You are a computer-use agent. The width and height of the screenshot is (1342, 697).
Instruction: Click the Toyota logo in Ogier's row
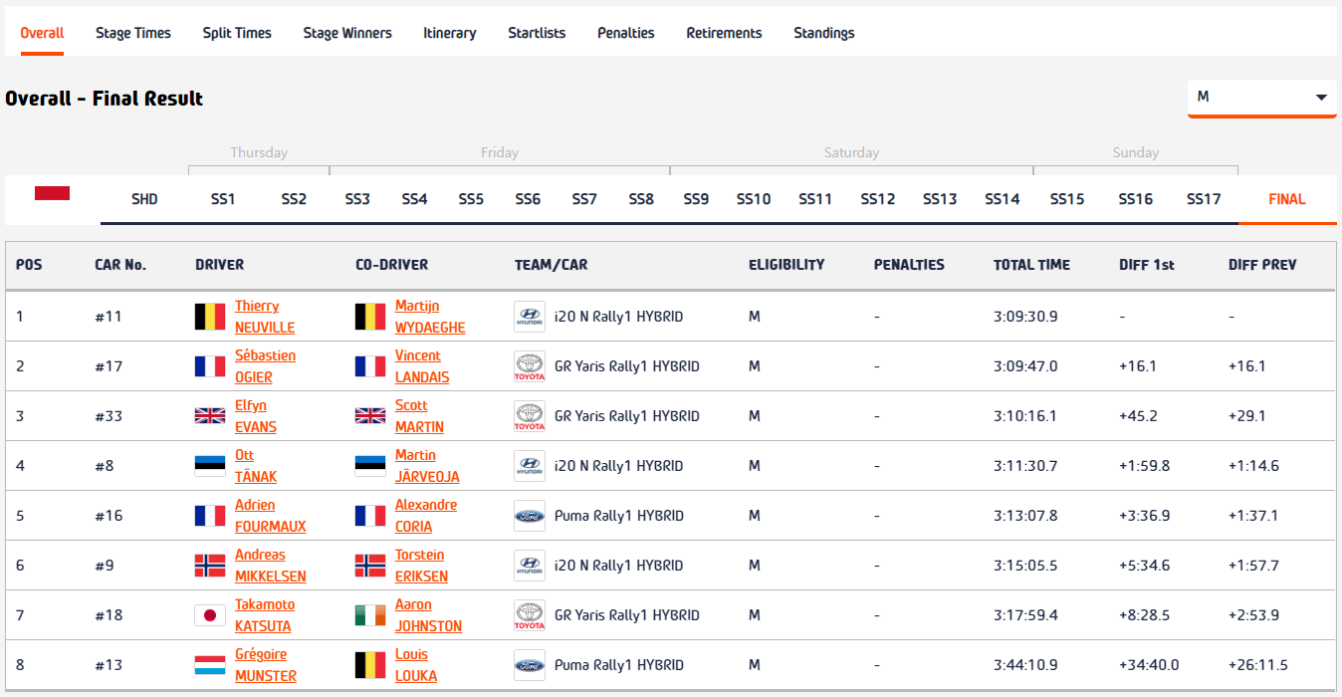click(530, 366)
